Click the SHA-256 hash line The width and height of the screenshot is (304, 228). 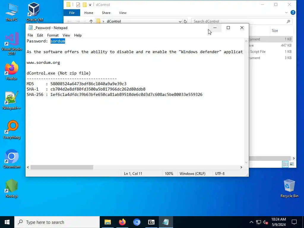(x=114, y=94)
